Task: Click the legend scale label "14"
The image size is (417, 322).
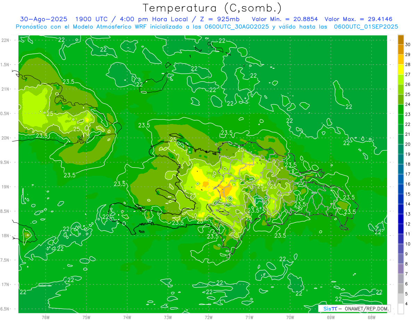Action: point(408,204)
